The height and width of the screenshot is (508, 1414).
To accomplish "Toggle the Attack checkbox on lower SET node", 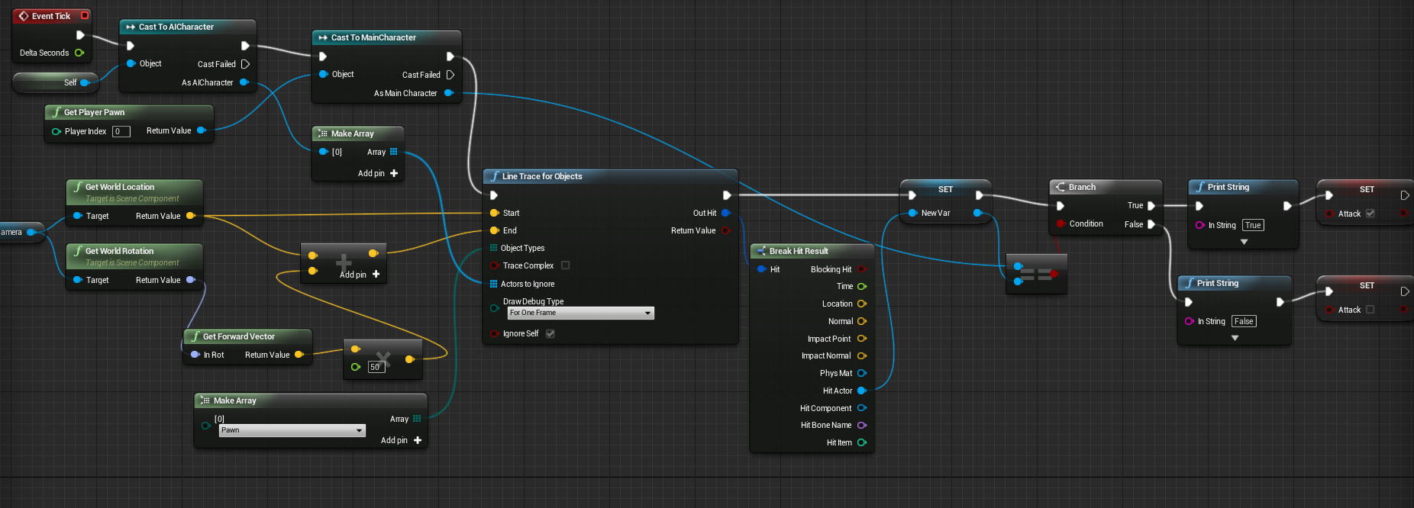I will click(x=1370, y=310).
